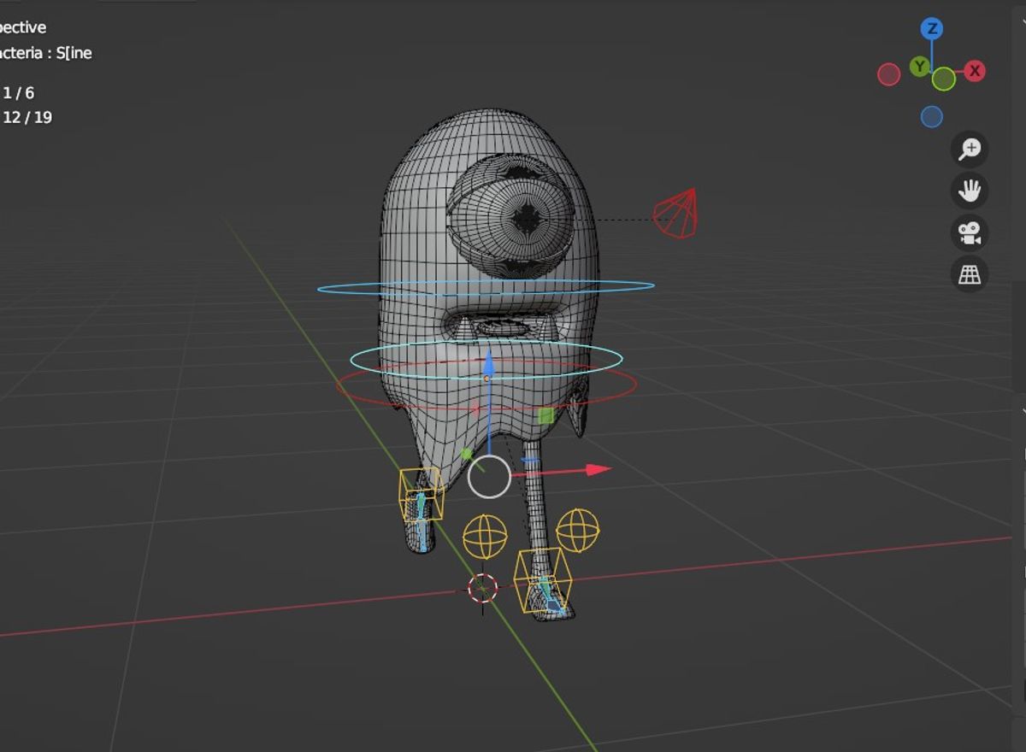The width and height of the screenshot is (1026, 752).
Task: Toggle camera view button
Action: pyautogui.click(x=970, y=232)
